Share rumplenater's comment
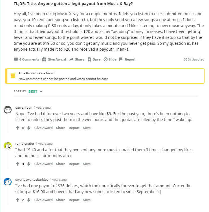The height and width of the screenshot is (212, 209). [61, 164]
